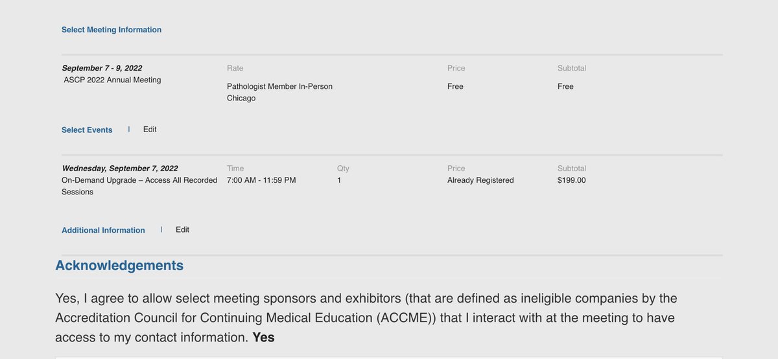778x359 pixels.
Task: Click the Wednesday, September 7, 2022 date
Action: [x=120, y=168]
